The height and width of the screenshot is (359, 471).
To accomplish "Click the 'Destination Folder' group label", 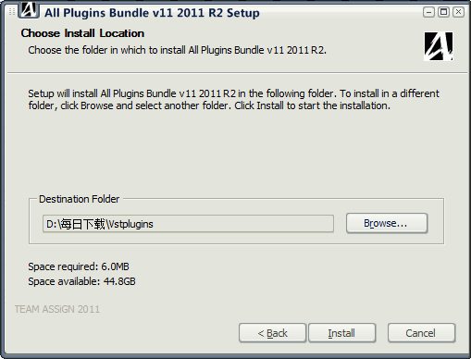I will tap(79, 199).
